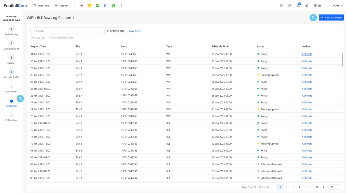Click the megaphone announcements icon
This screenshot has width=346, height=193.
(307, 6)
